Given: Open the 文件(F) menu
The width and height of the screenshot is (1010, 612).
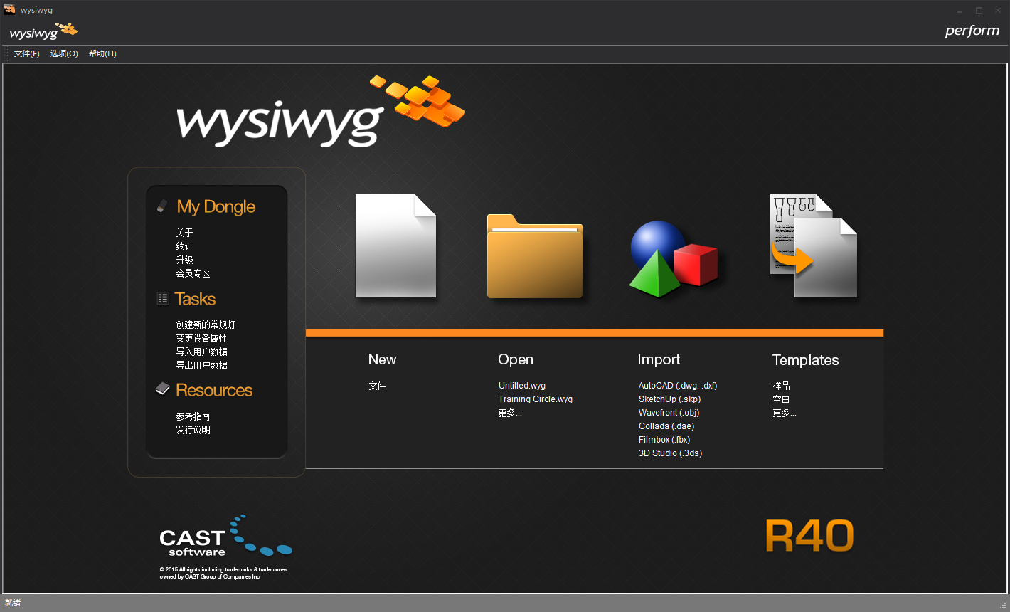Looking at the screenshot, I should (27, 53).
